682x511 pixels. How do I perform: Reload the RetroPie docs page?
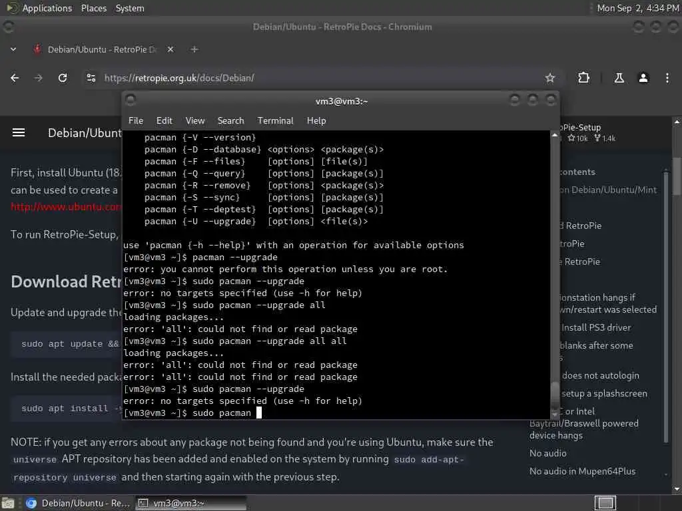pos(63,78)
